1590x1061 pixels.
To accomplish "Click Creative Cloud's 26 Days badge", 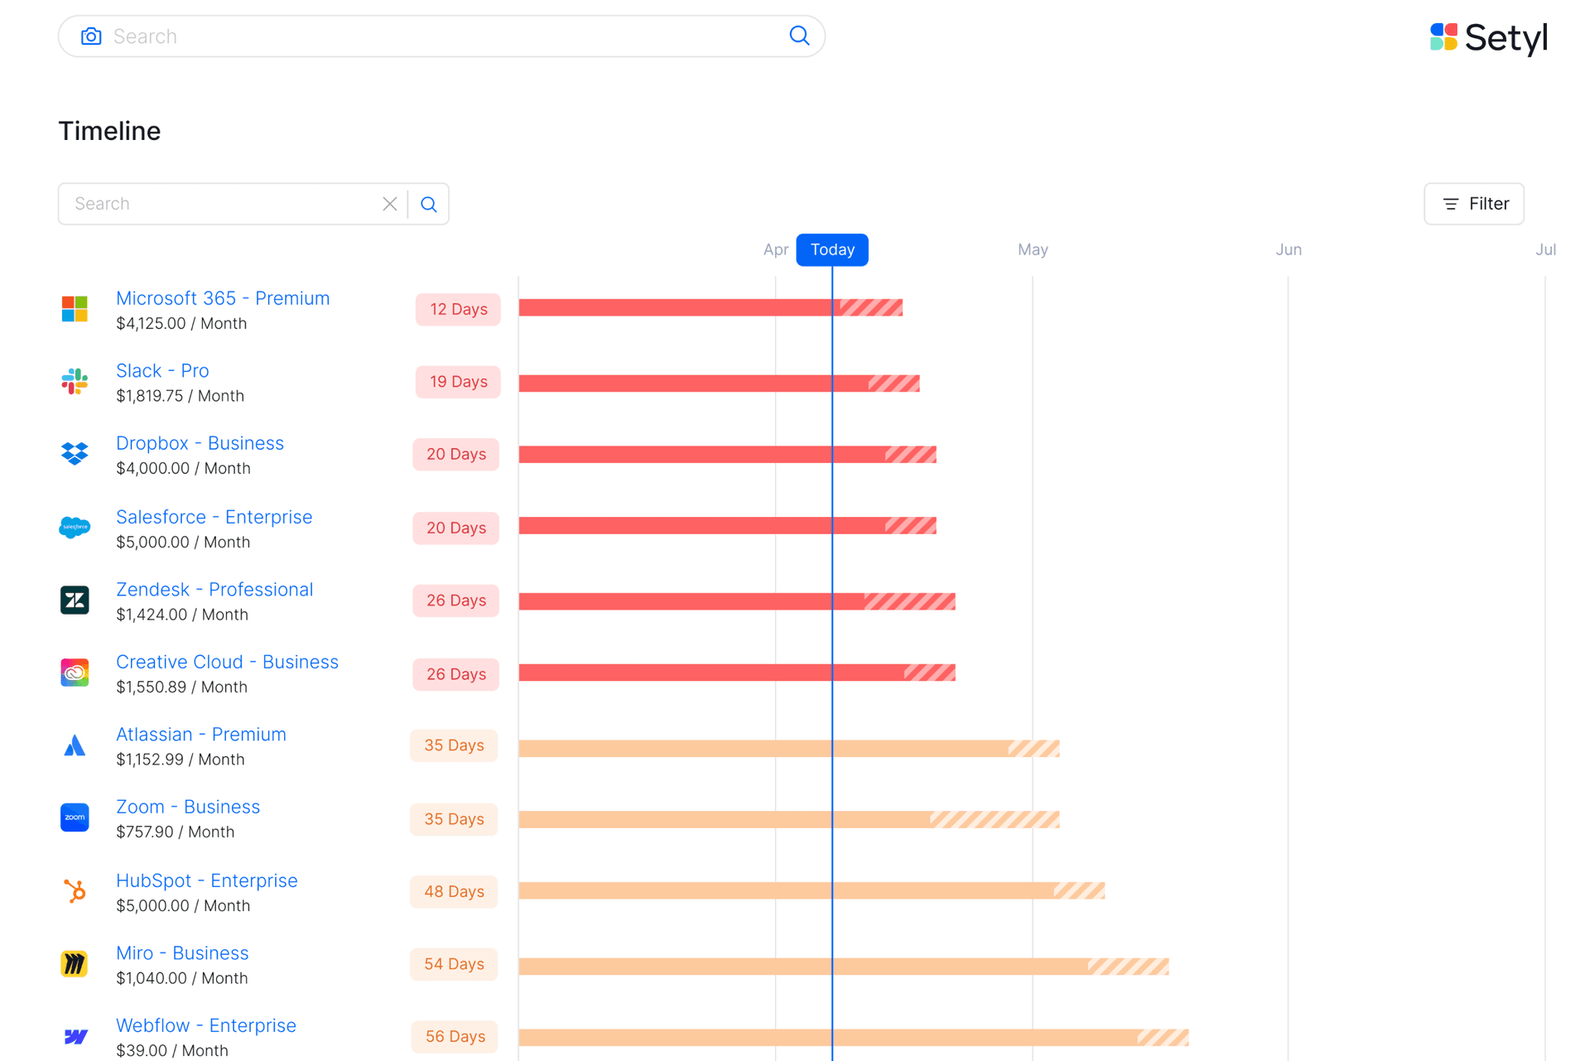I will [456, 674].
